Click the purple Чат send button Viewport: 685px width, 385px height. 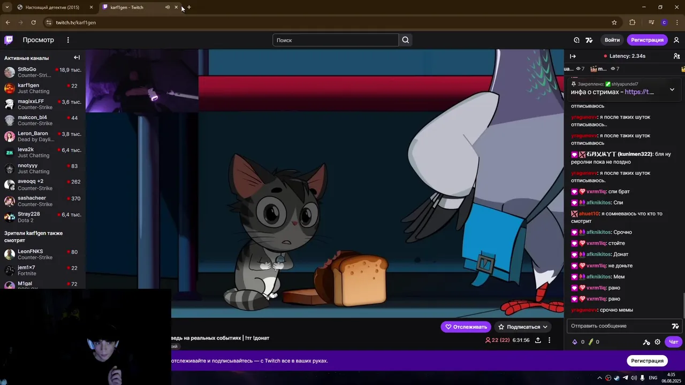(x=673, y=342)
